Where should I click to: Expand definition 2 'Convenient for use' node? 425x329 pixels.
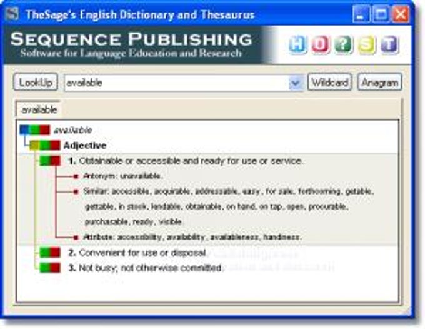(x=50, y=253)
